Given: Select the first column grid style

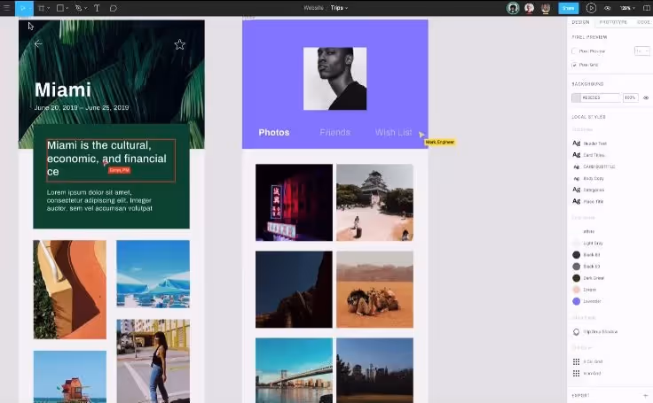Looking at the screenshot, I should coord(587,361).
